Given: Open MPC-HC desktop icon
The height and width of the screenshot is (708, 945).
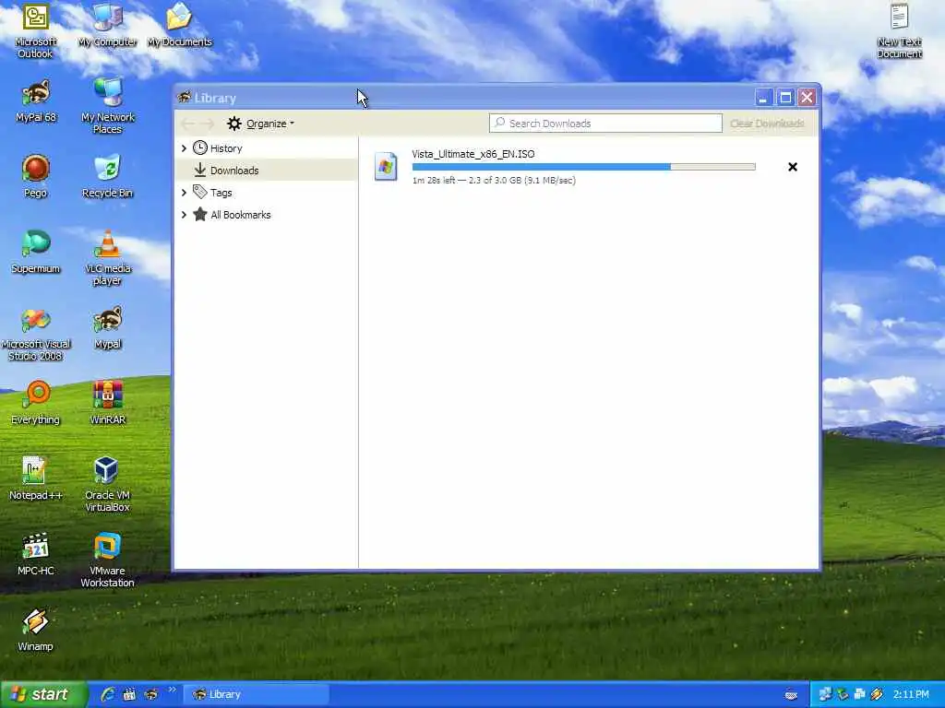Looking at the screenshot, I should pyautogui.click(x=35, y=555).
